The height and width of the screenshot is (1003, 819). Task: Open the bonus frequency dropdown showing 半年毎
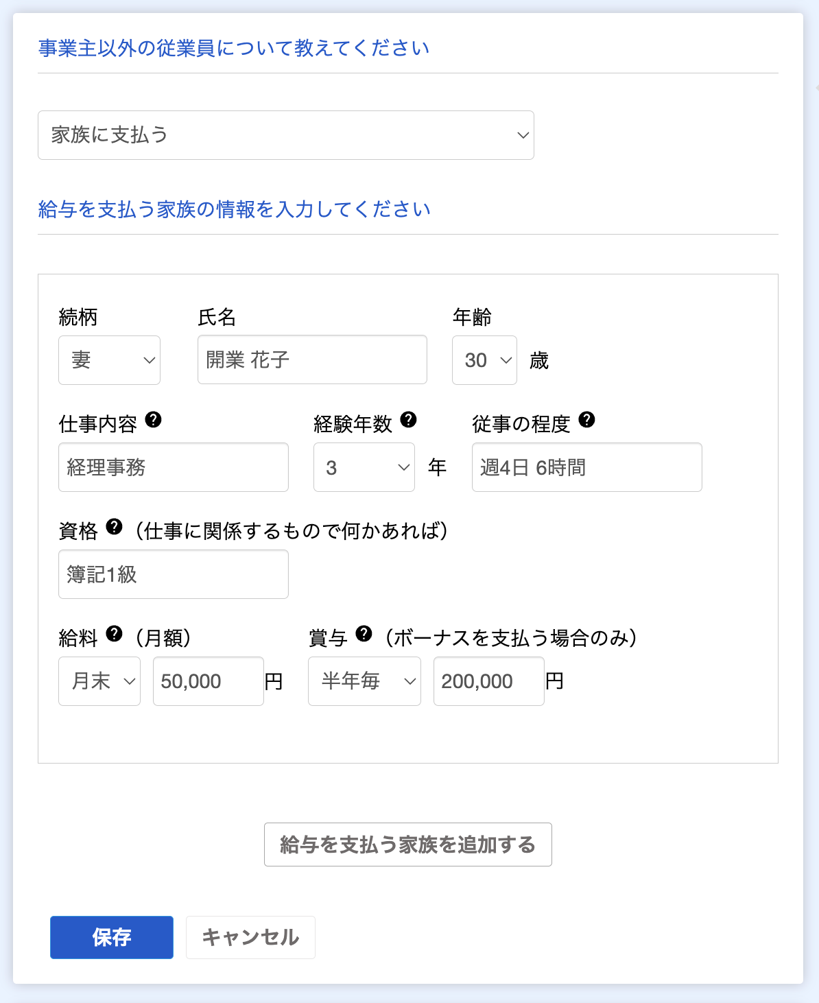pyautogui.click(x=364, y=681)
